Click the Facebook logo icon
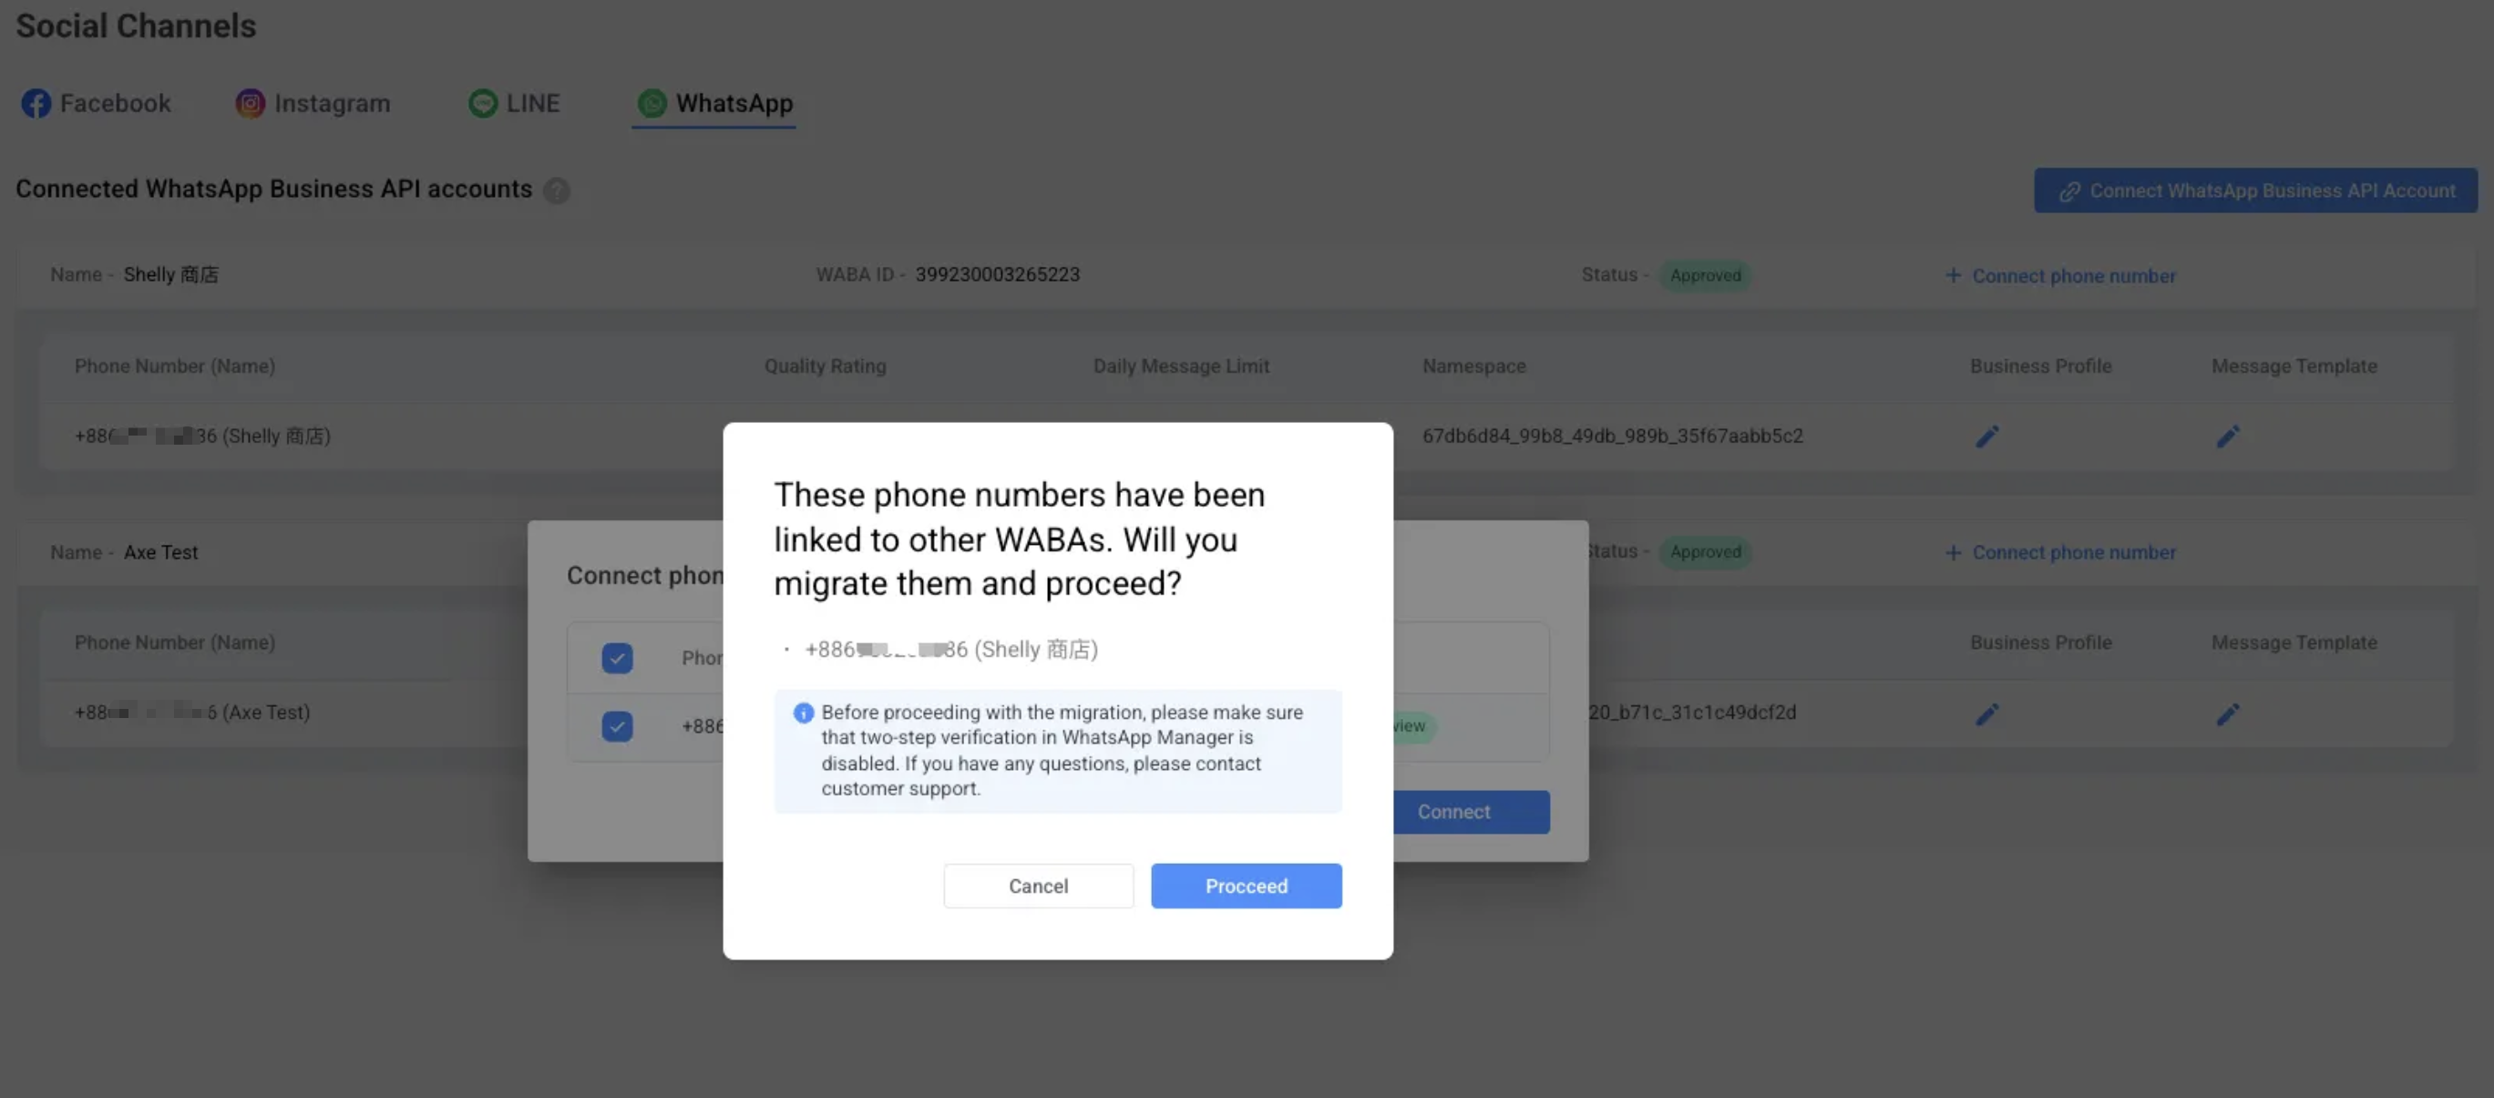This screenshot has height=1098, width=2494. pyautogui.click(x=36, y=104)
